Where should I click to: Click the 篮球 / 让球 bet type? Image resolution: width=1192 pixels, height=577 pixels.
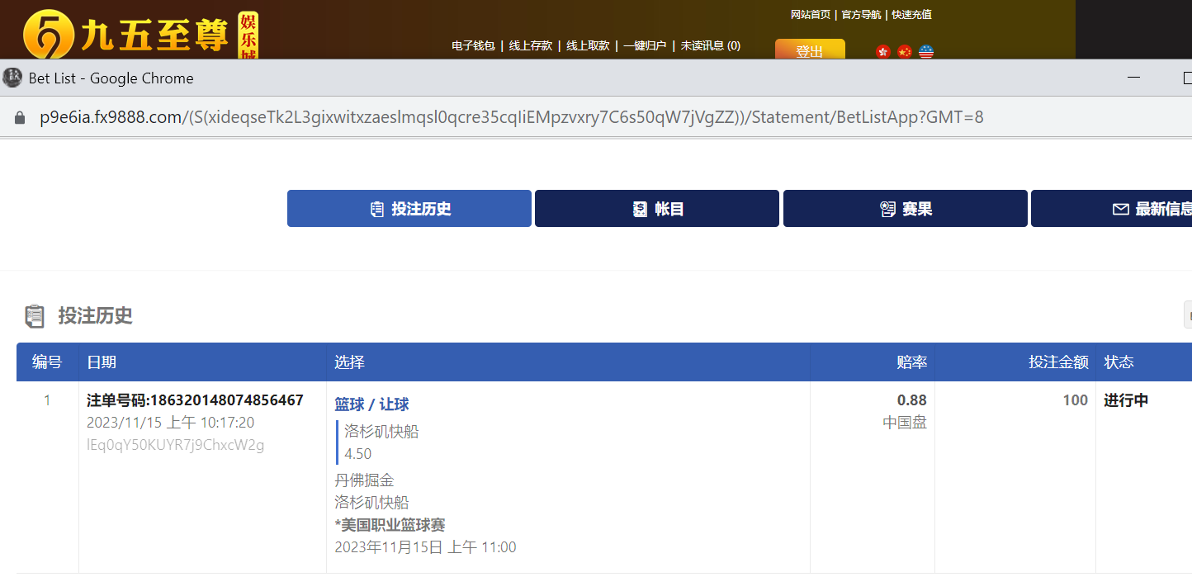click(371, 404)
